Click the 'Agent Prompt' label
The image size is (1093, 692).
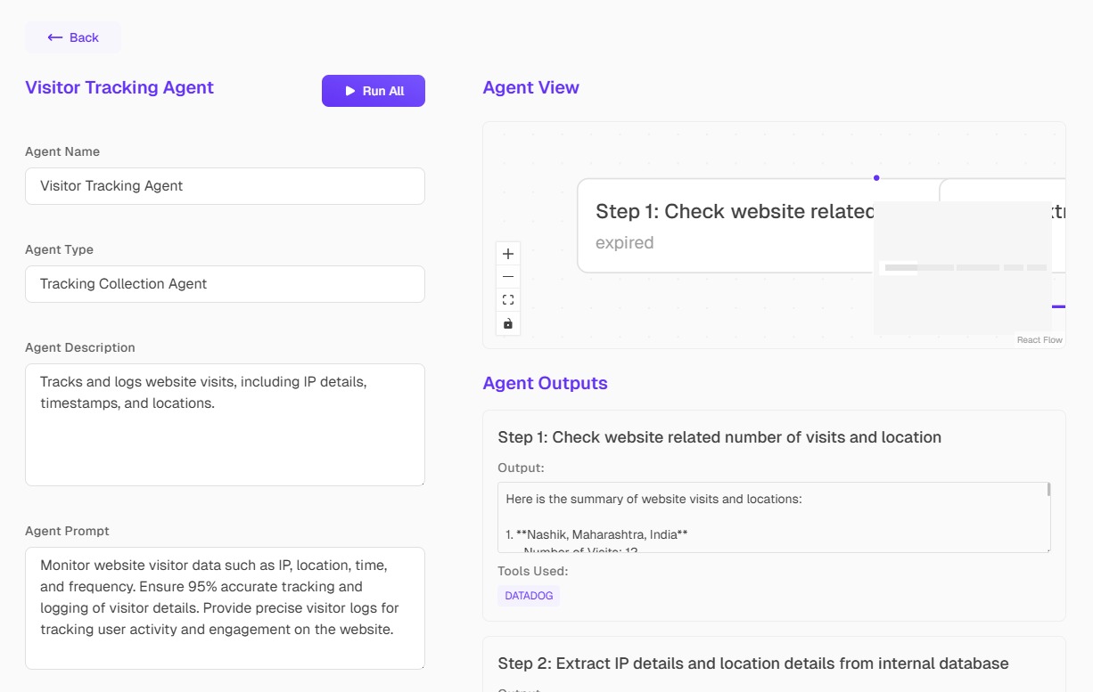coord(67,531)
